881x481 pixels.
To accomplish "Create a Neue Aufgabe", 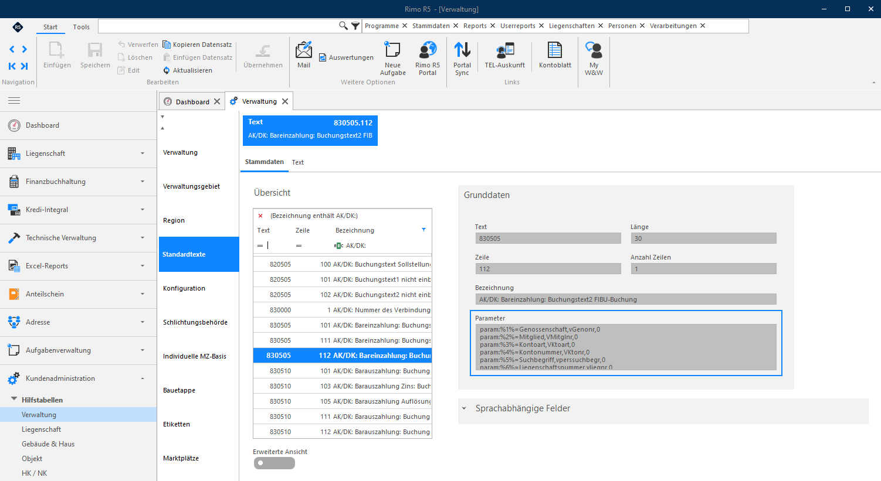I will 392,51.
